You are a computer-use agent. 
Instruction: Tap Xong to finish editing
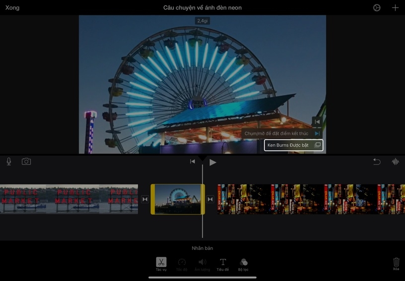coord(12,8)
